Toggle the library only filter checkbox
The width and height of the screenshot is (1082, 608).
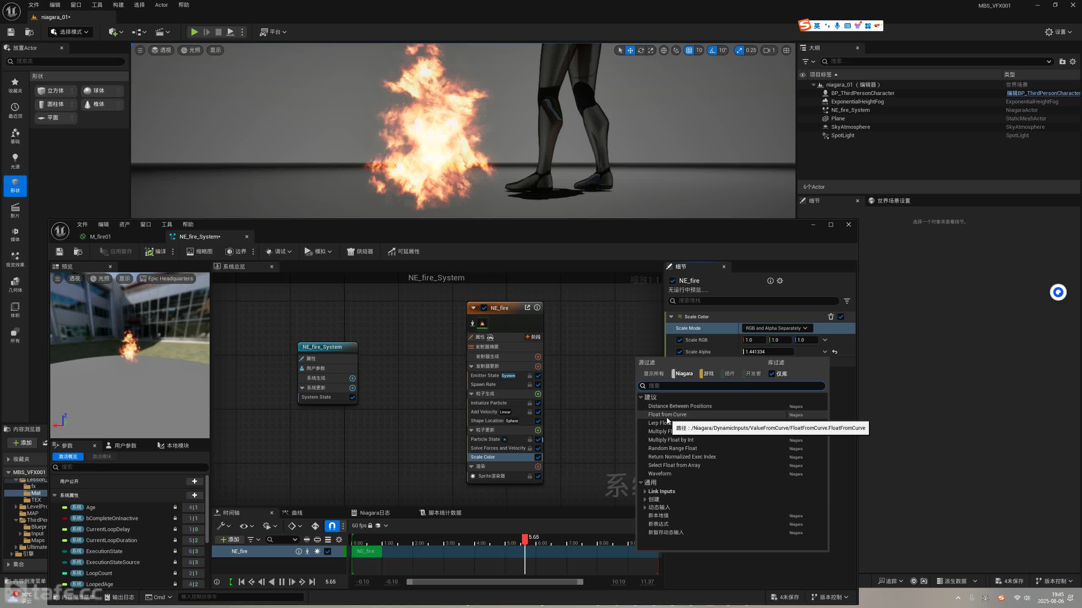(772, 374)
